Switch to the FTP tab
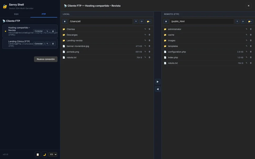This screenshot has height=159, width=255. click(44, 14)
